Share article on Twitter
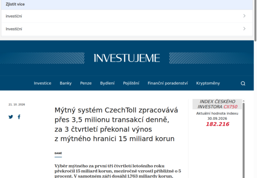 [x=11, y=117]
